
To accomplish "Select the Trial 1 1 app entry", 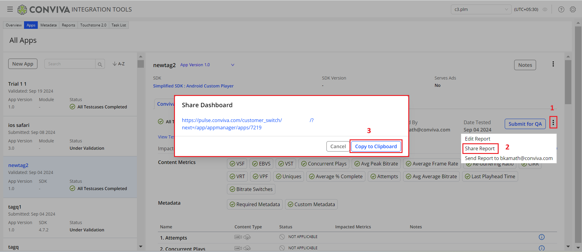I will pyautogui.click(x=70, y=95).
